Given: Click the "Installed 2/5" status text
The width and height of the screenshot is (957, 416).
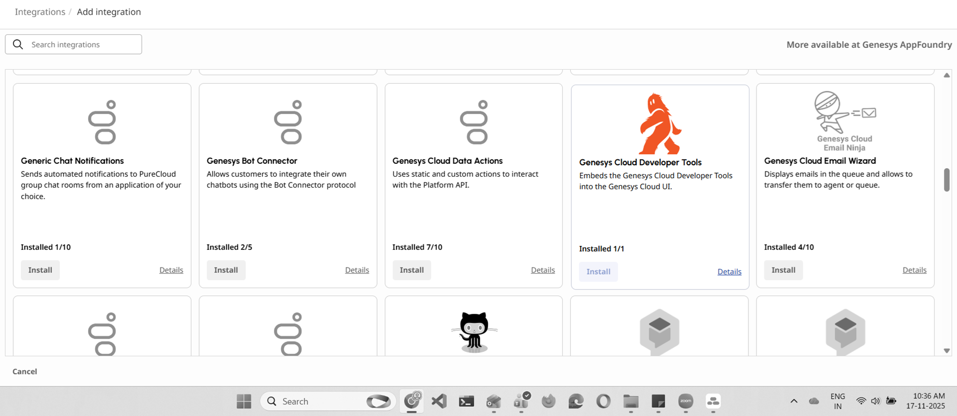Looking at the screenshot, I should 229,247.
